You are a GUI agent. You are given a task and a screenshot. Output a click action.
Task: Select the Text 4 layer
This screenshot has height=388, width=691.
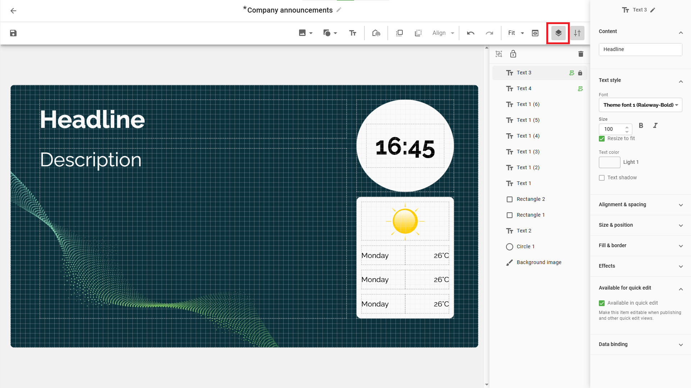[x=539, y=89]
